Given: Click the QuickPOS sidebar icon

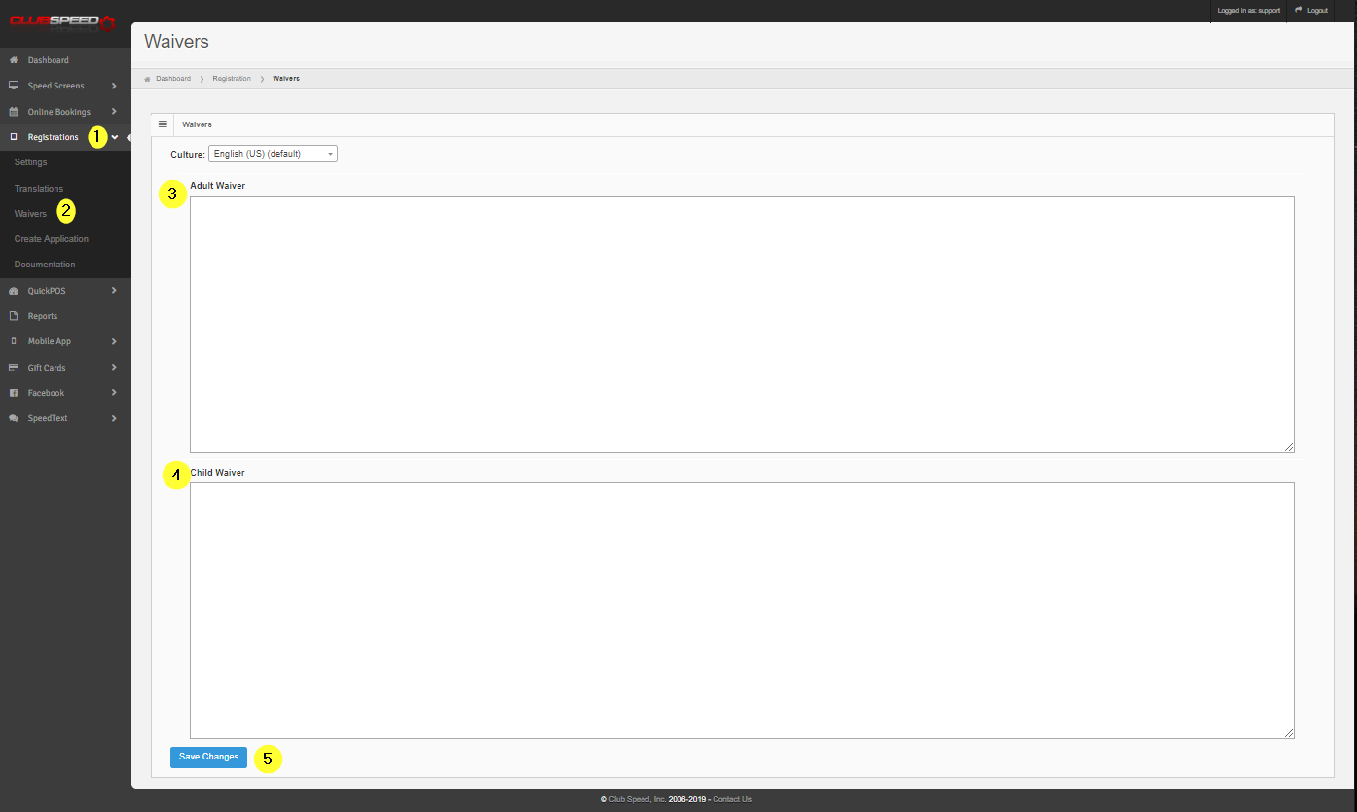Looking at the screenshot, I should pyautogui.click(x=14, y=291).
